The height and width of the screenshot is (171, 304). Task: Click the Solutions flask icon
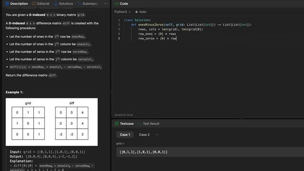tap(56, 3)
